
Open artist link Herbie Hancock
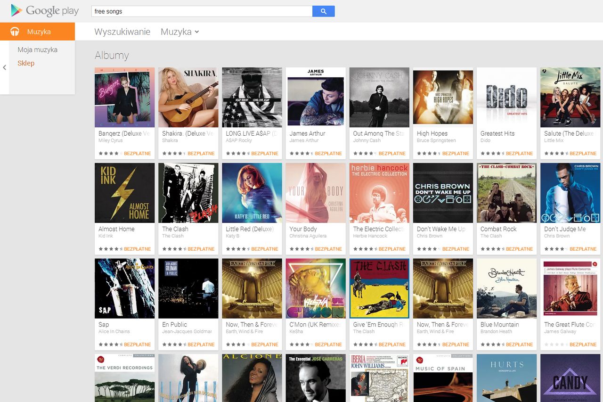tap(370, 236)
